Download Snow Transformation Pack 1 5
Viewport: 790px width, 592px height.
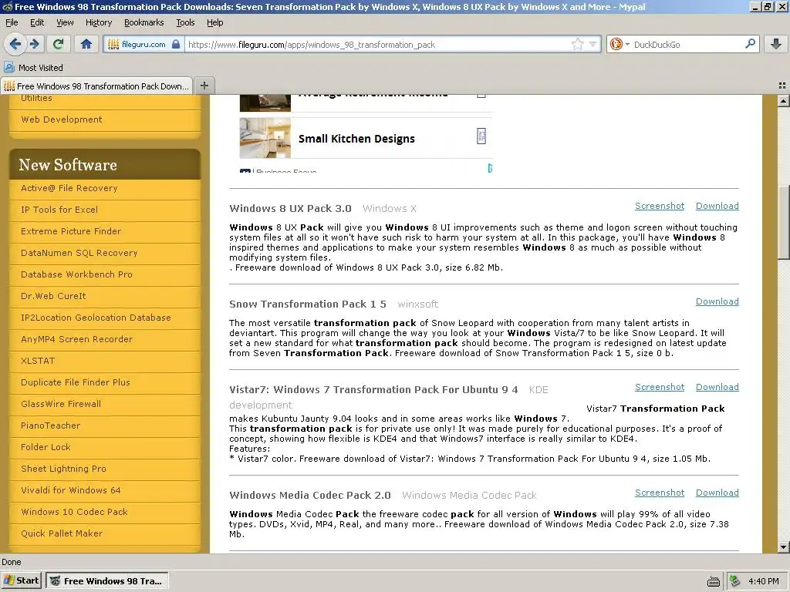(717, 301)
